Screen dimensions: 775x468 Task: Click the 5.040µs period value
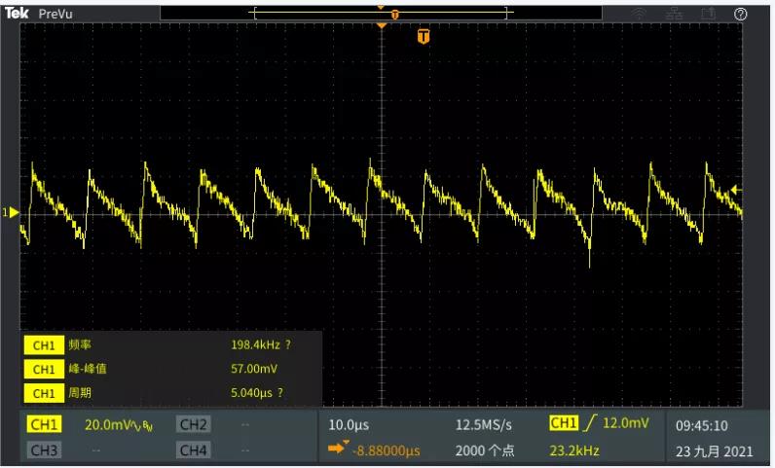point(251,393)
